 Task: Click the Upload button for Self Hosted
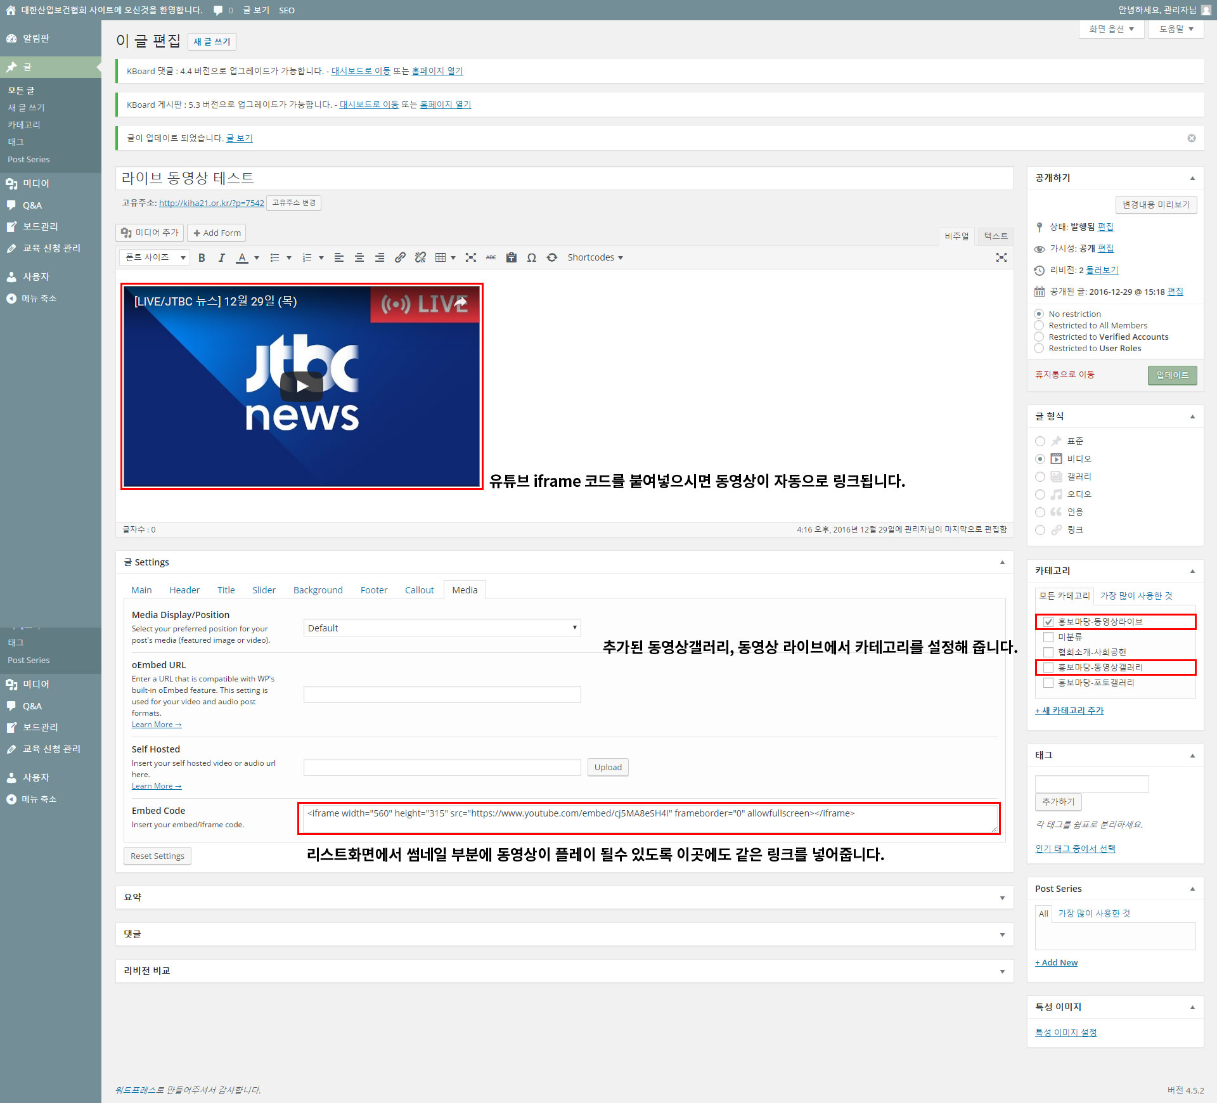608,768
